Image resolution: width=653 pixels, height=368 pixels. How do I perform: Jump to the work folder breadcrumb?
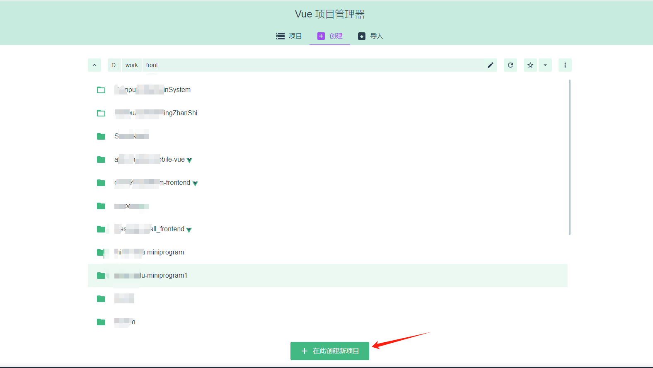pyautogui.click(x=131, y=65)
